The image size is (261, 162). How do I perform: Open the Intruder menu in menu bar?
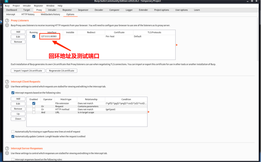[27, 6]
